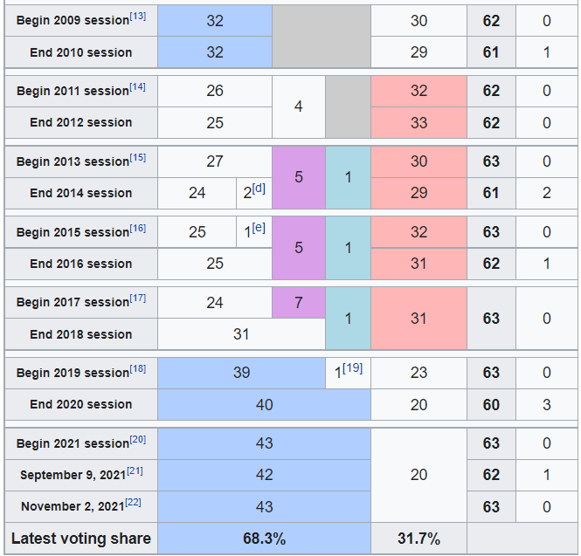Open citation [15] beside Begin 2013 session
This screenshot has width=581, height=556.
(138, 158)
